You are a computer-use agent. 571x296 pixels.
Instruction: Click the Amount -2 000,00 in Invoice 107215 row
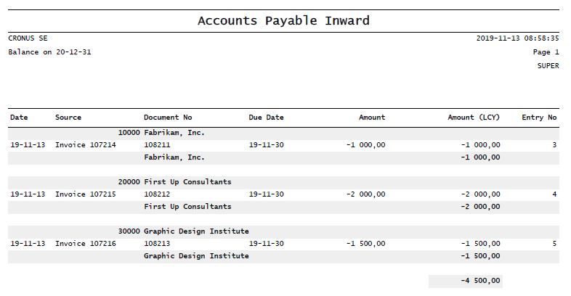click(x=365, y=194)
